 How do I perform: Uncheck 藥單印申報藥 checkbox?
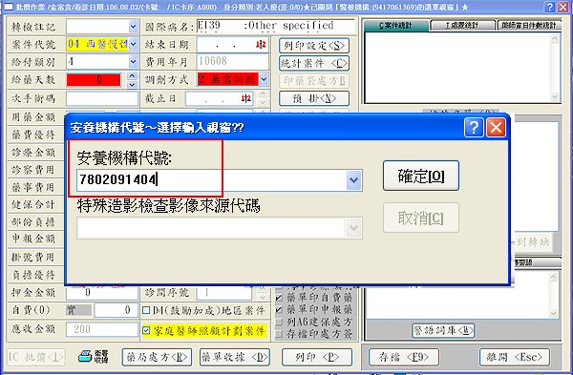[279, 310]
